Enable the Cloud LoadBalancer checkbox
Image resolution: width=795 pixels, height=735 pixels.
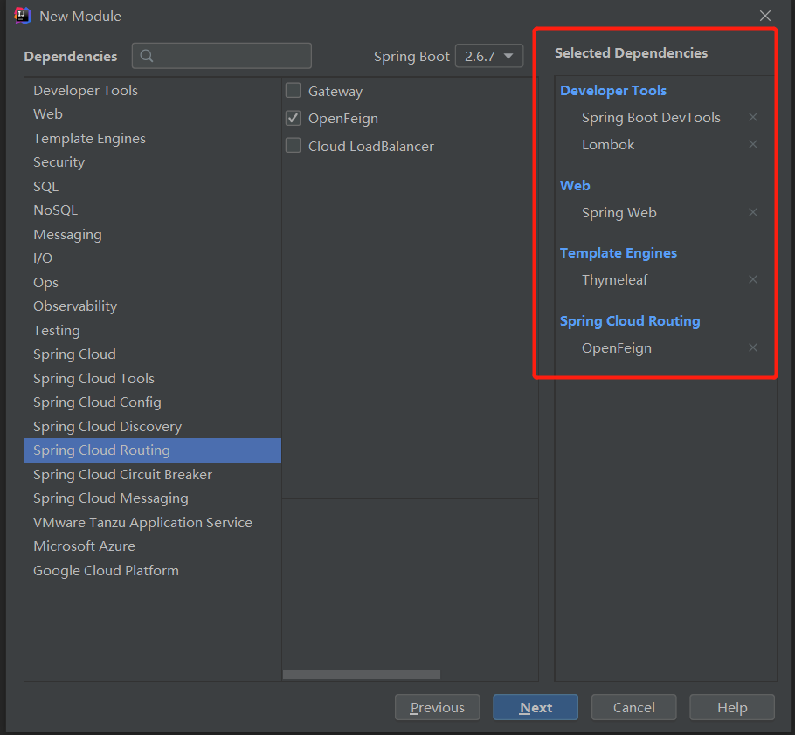(293, 146)
